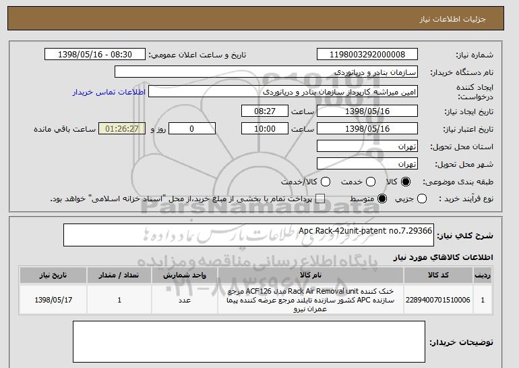Click the شماره نیاز field 1198003292000008
This screenshot has width=519, height=368.
tap(367, 55)
